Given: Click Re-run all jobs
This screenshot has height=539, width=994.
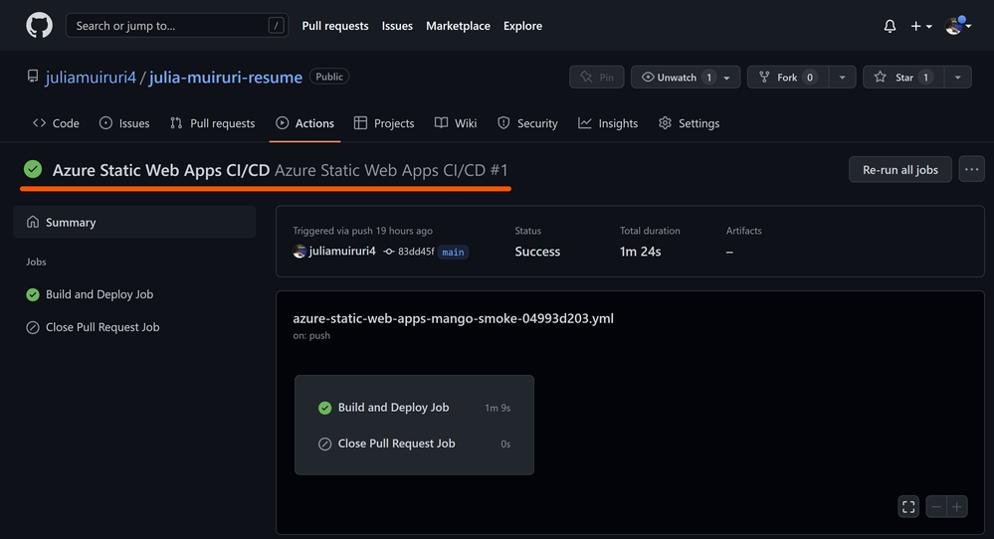Looking at the screenshot, I should point(900,170).
